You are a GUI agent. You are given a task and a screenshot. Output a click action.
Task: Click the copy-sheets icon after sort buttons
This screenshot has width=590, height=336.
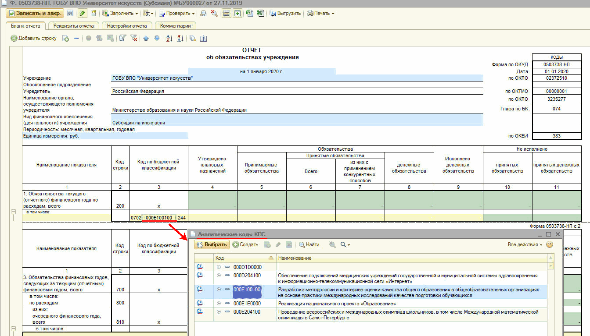[192, 38]
